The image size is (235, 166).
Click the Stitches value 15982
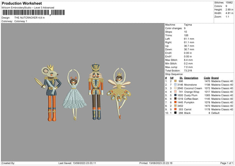(229, 3)
